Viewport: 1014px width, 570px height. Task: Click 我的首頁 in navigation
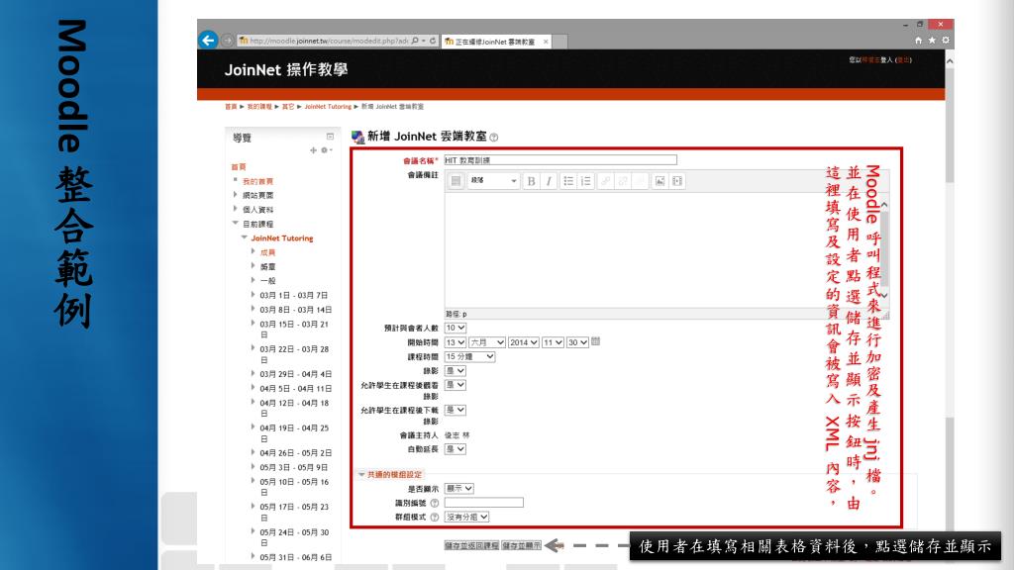[x=257, y=182]
